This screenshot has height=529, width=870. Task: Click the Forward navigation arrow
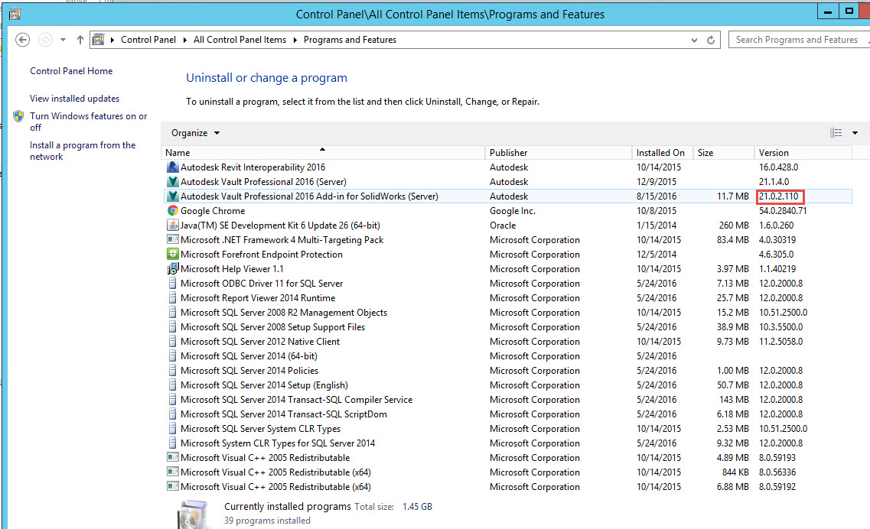[45, 40]
